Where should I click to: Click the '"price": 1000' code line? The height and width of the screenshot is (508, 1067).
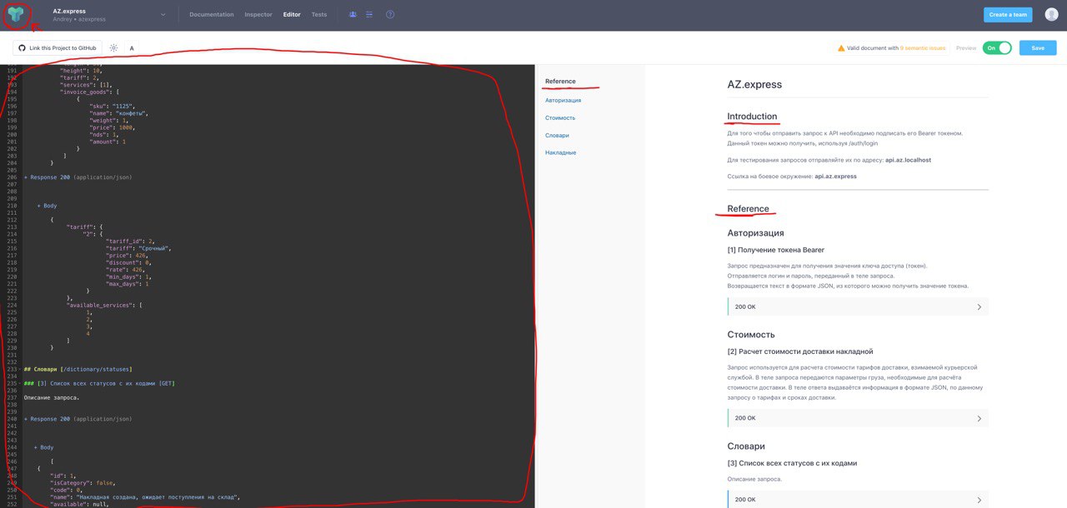pyautogui.click(x=112, y=127)
